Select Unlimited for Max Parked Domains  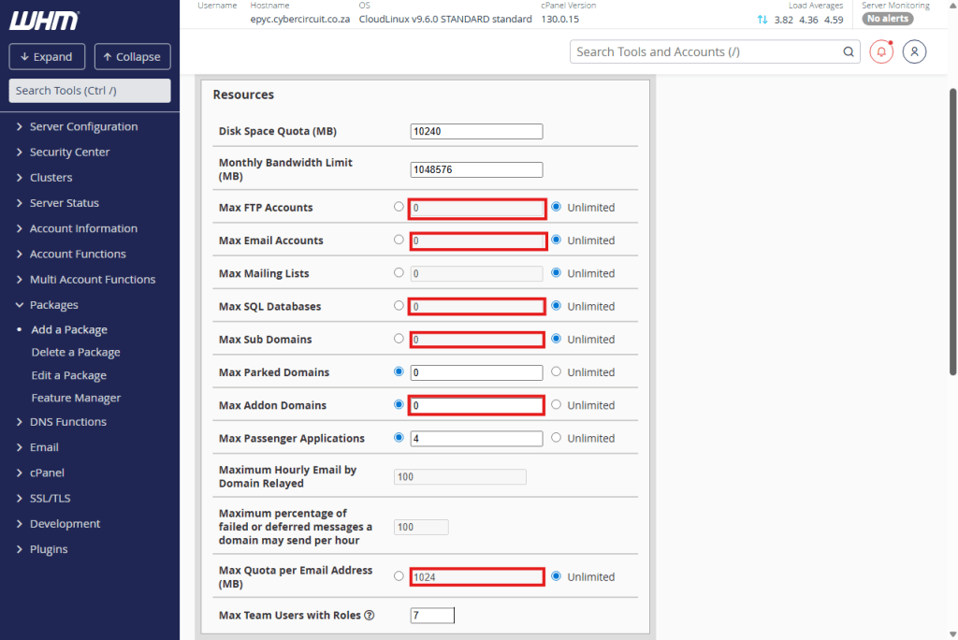click(x=557, y=371)
